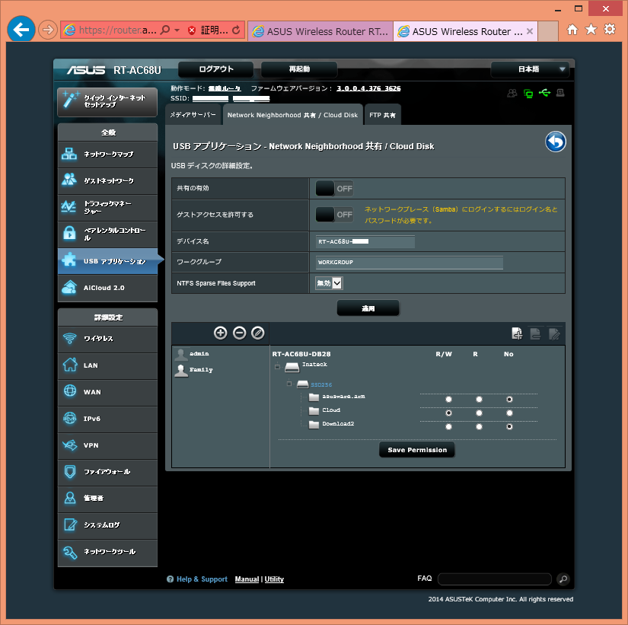Screen dimensions: 628x625
Task: Open Network Map in sidebar
Action: click(107, 155)
